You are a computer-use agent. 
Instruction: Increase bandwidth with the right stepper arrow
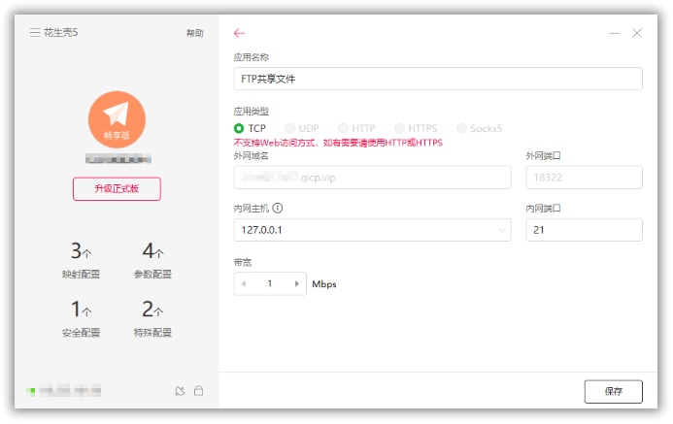(296, 284)
